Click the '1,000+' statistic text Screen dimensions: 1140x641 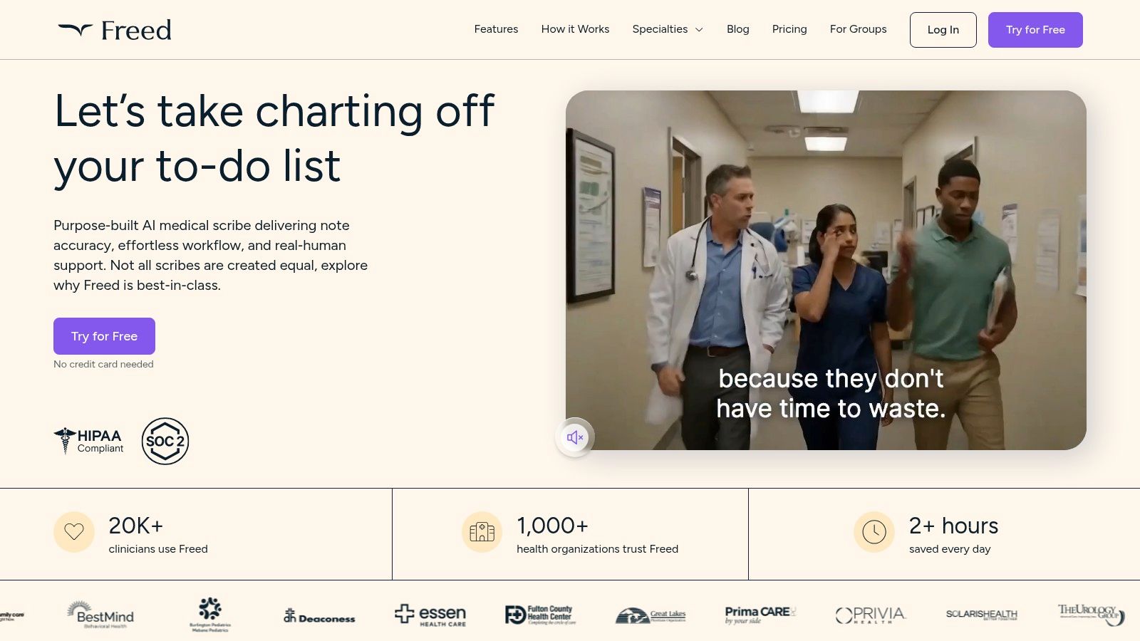tap(552, 526)
